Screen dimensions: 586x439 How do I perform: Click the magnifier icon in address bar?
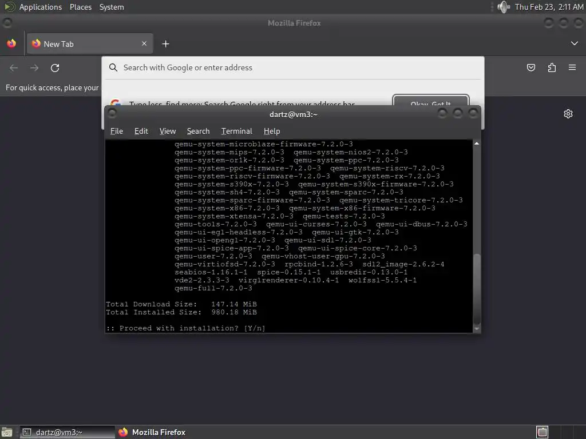(x=113, y=67)
